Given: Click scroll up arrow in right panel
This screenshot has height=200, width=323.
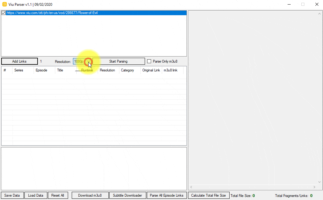Looking at the screenshot, I should click(319, 14).
